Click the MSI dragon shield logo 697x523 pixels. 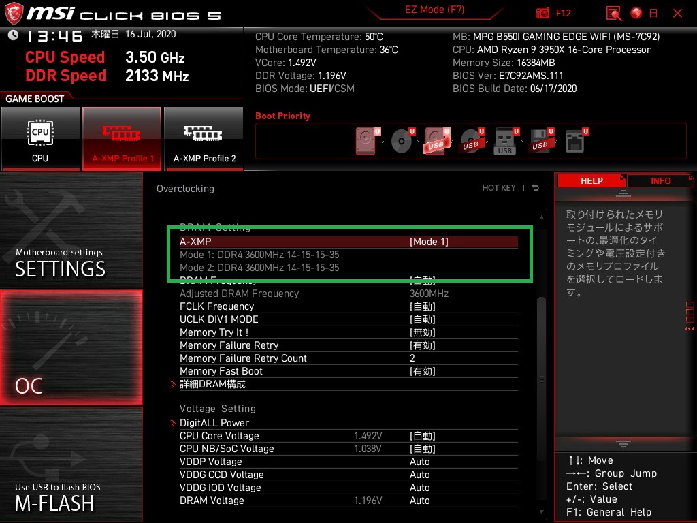pyautogui.click(x=14, y=14)
